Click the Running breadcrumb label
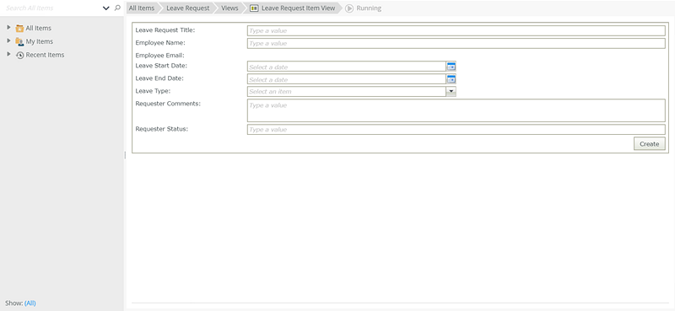Image resolution: width=675 pixels, height=311 pixels. (x=369, y=8)
